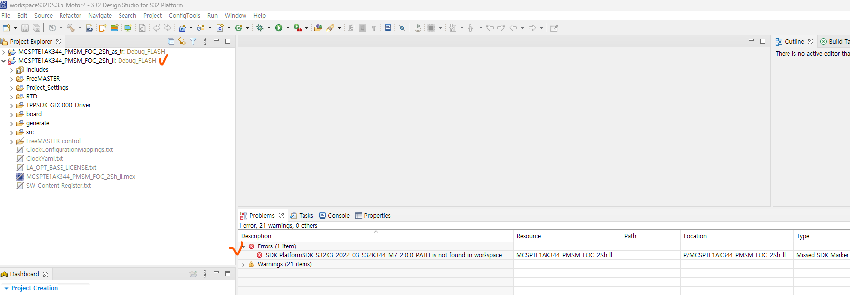Open the Project menu
The height and width of the screenshot is (295, 850).
153,16
